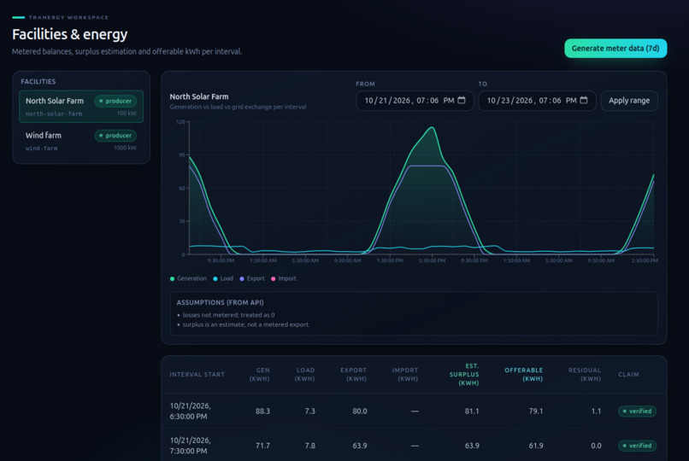
Task: Toggle the Load legend series
Action: tap(223, 278)
